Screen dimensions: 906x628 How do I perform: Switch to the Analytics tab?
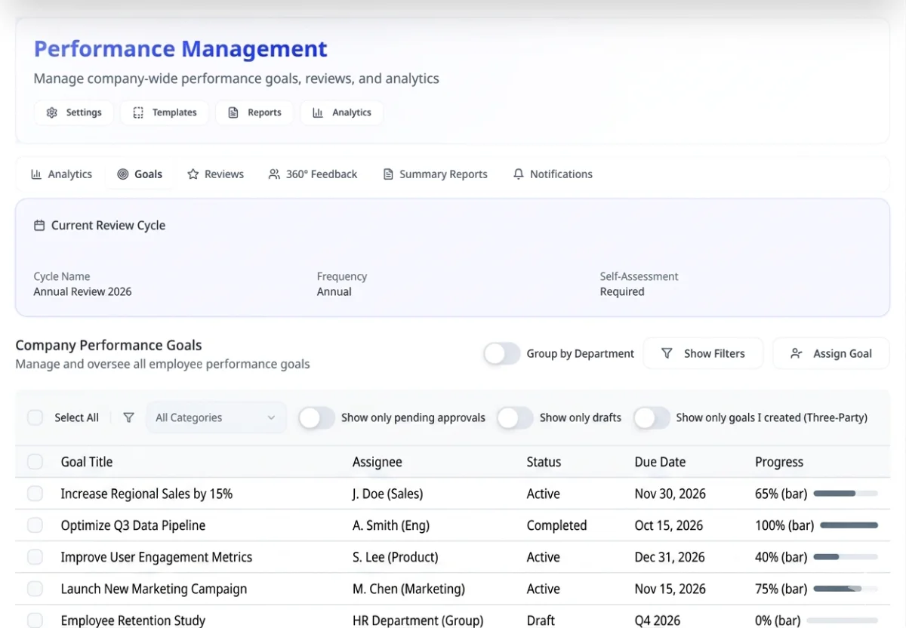61,174
